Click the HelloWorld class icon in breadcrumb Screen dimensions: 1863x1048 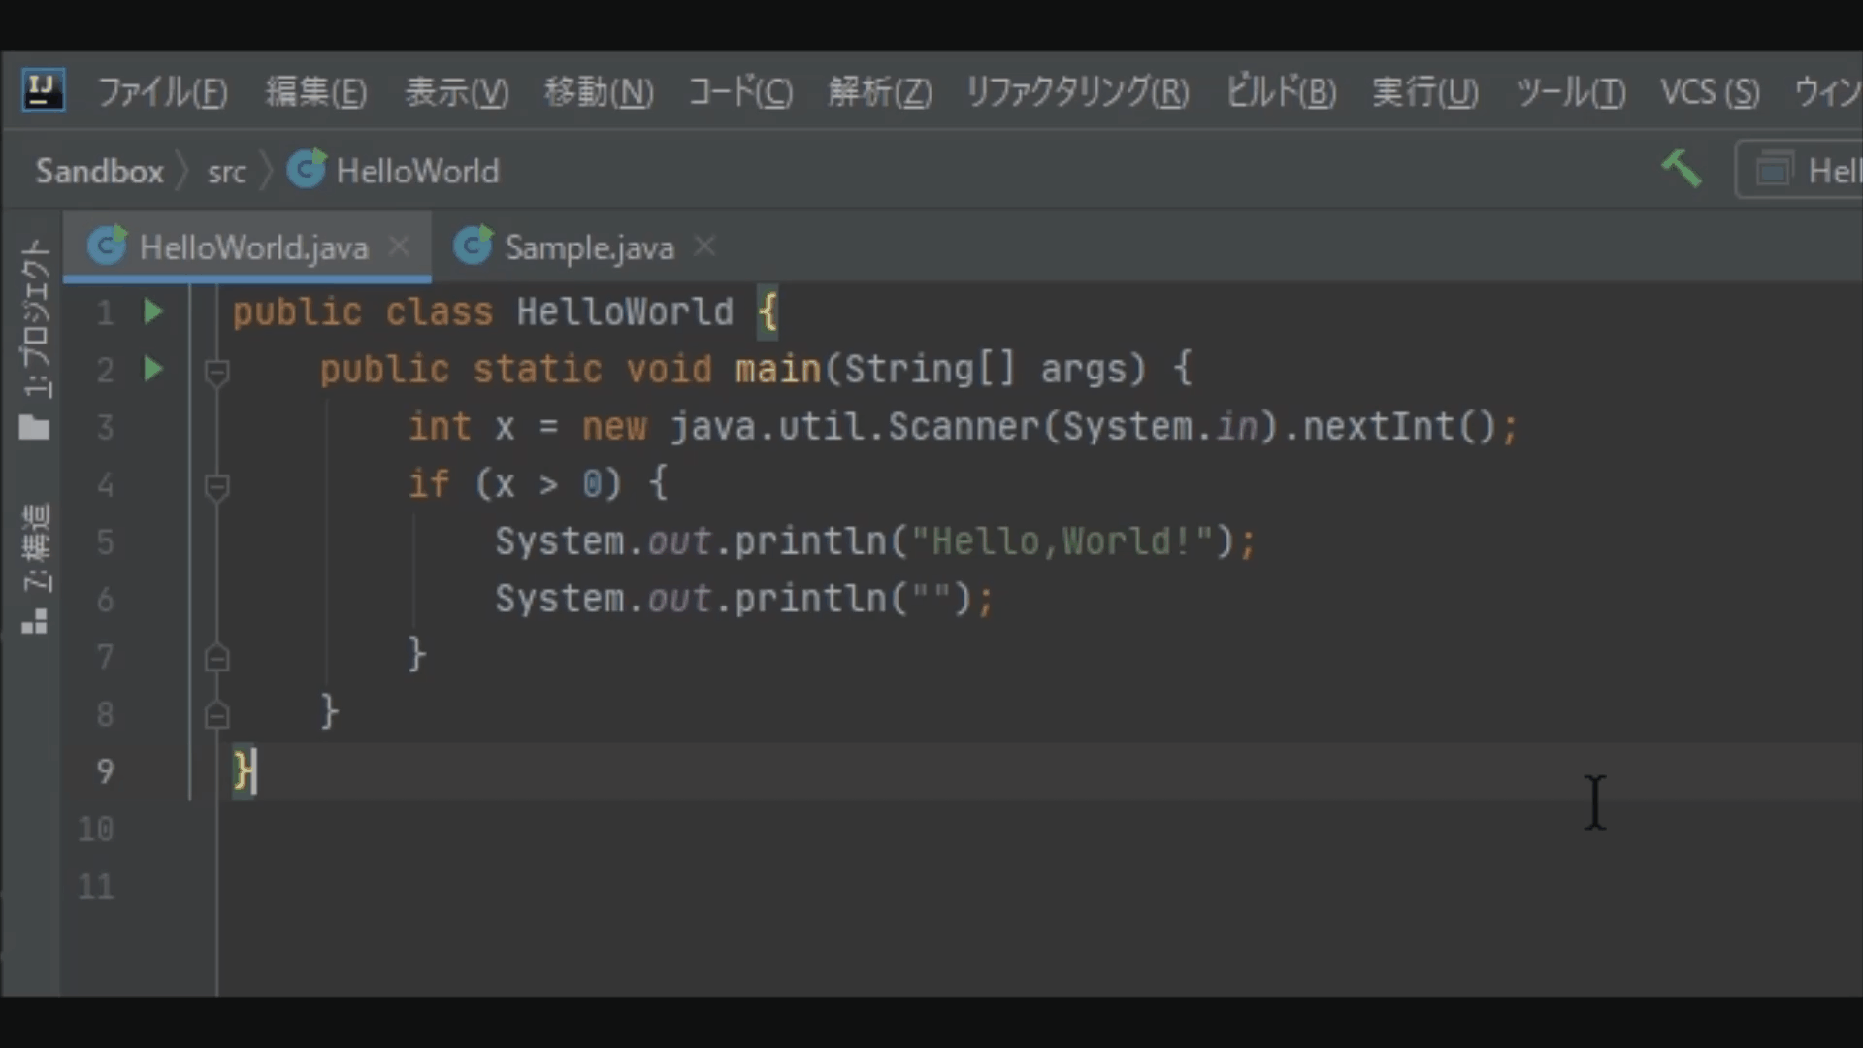click(x=307, y=170)
